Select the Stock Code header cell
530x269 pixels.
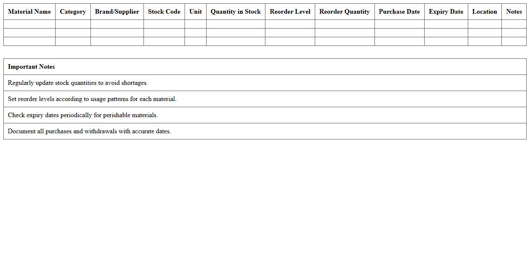[164, 12]
